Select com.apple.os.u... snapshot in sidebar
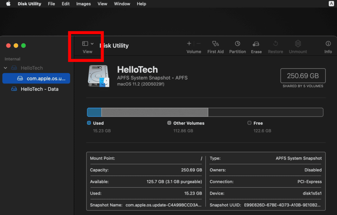This screenshot has height=215, width=337. (x=36, y=78)
